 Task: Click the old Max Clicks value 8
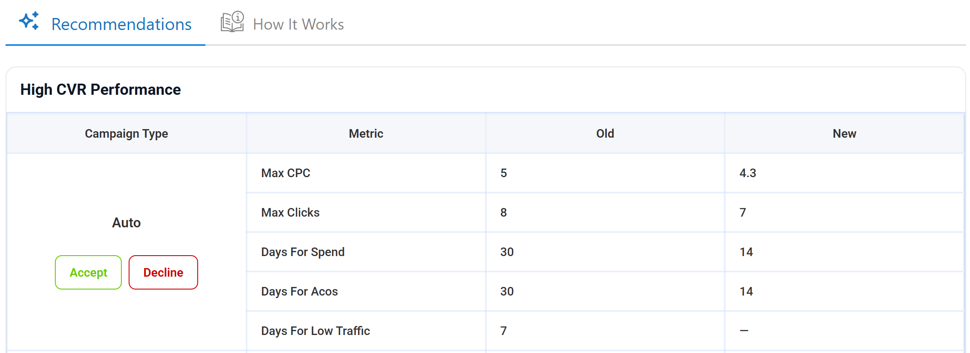[x=503, y=212]
